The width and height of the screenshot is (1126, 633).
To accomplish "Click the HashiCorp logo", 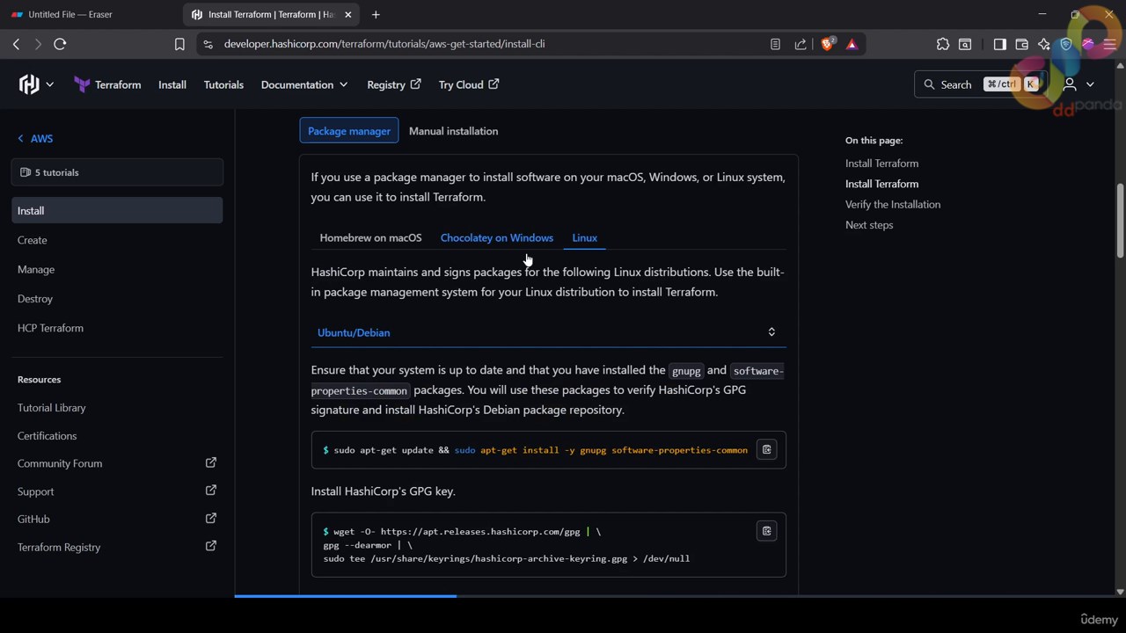I will tap(29, 84).
